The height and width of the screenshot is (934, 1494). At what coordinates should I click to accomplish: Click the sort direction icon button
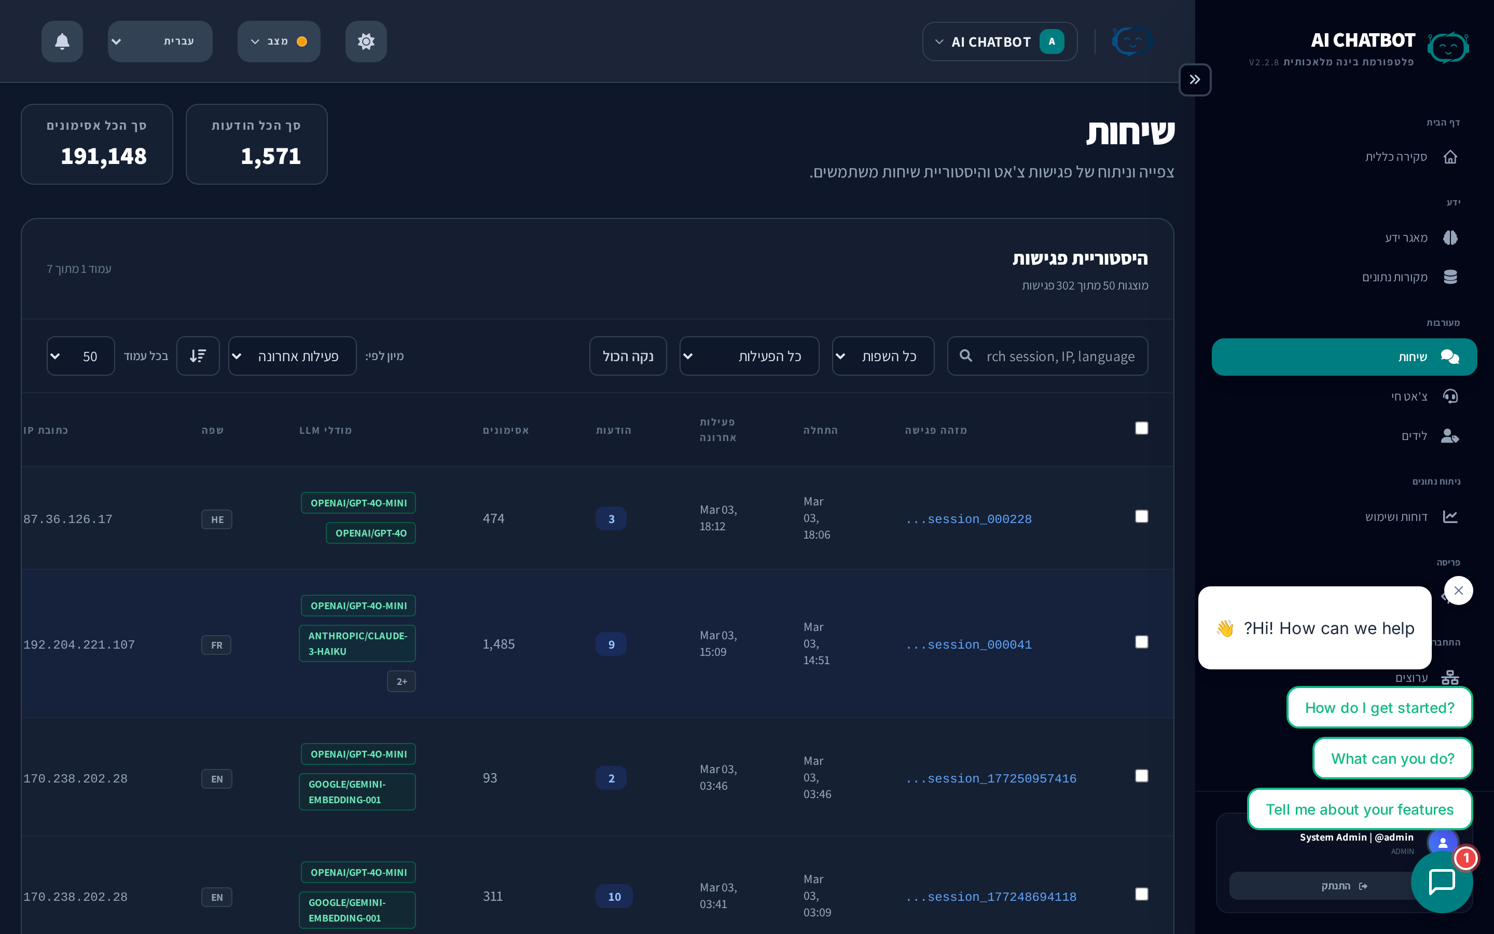198,356
